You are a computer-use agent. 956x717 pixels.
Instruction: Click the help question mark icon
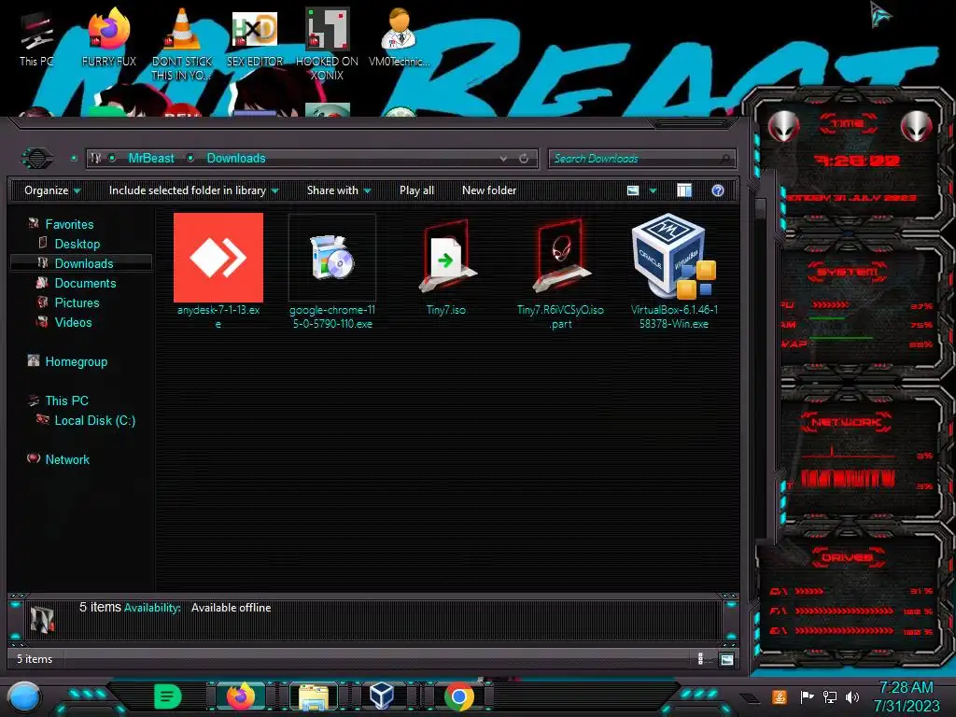[718, 190]
